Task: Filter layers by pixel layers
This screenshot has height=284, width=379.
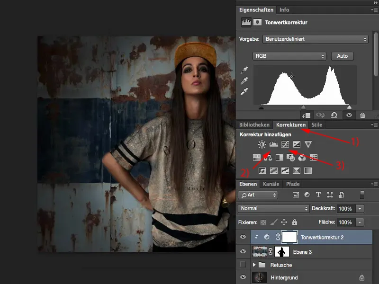Action: click(x=296, y=195)
